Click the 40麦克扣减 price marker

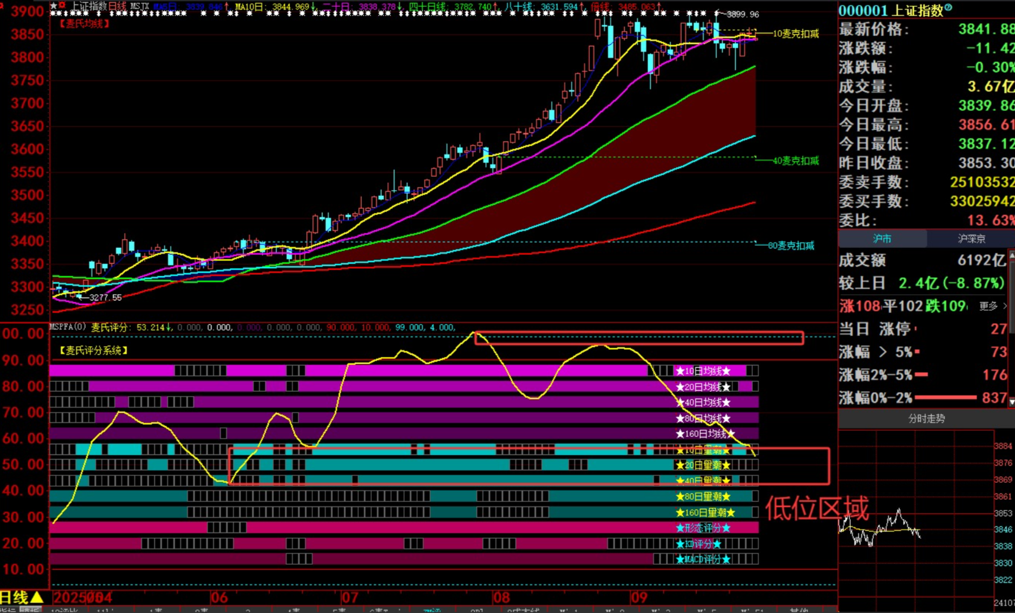click(795, 161)
